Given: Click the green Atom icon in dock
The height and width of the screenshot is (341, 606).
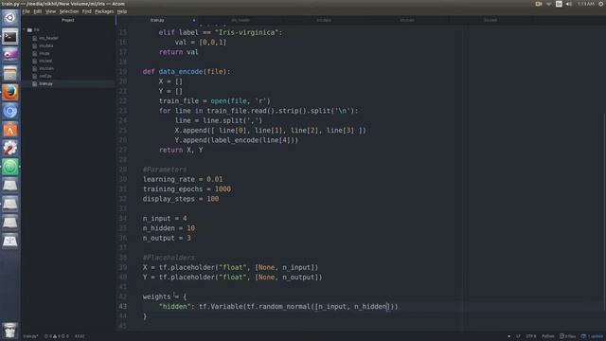Looking at the screenshot, I should 10,167.
